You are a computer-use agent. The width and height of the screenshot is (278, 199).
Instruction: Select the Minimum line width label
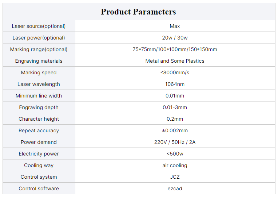(x=39, y=96)
